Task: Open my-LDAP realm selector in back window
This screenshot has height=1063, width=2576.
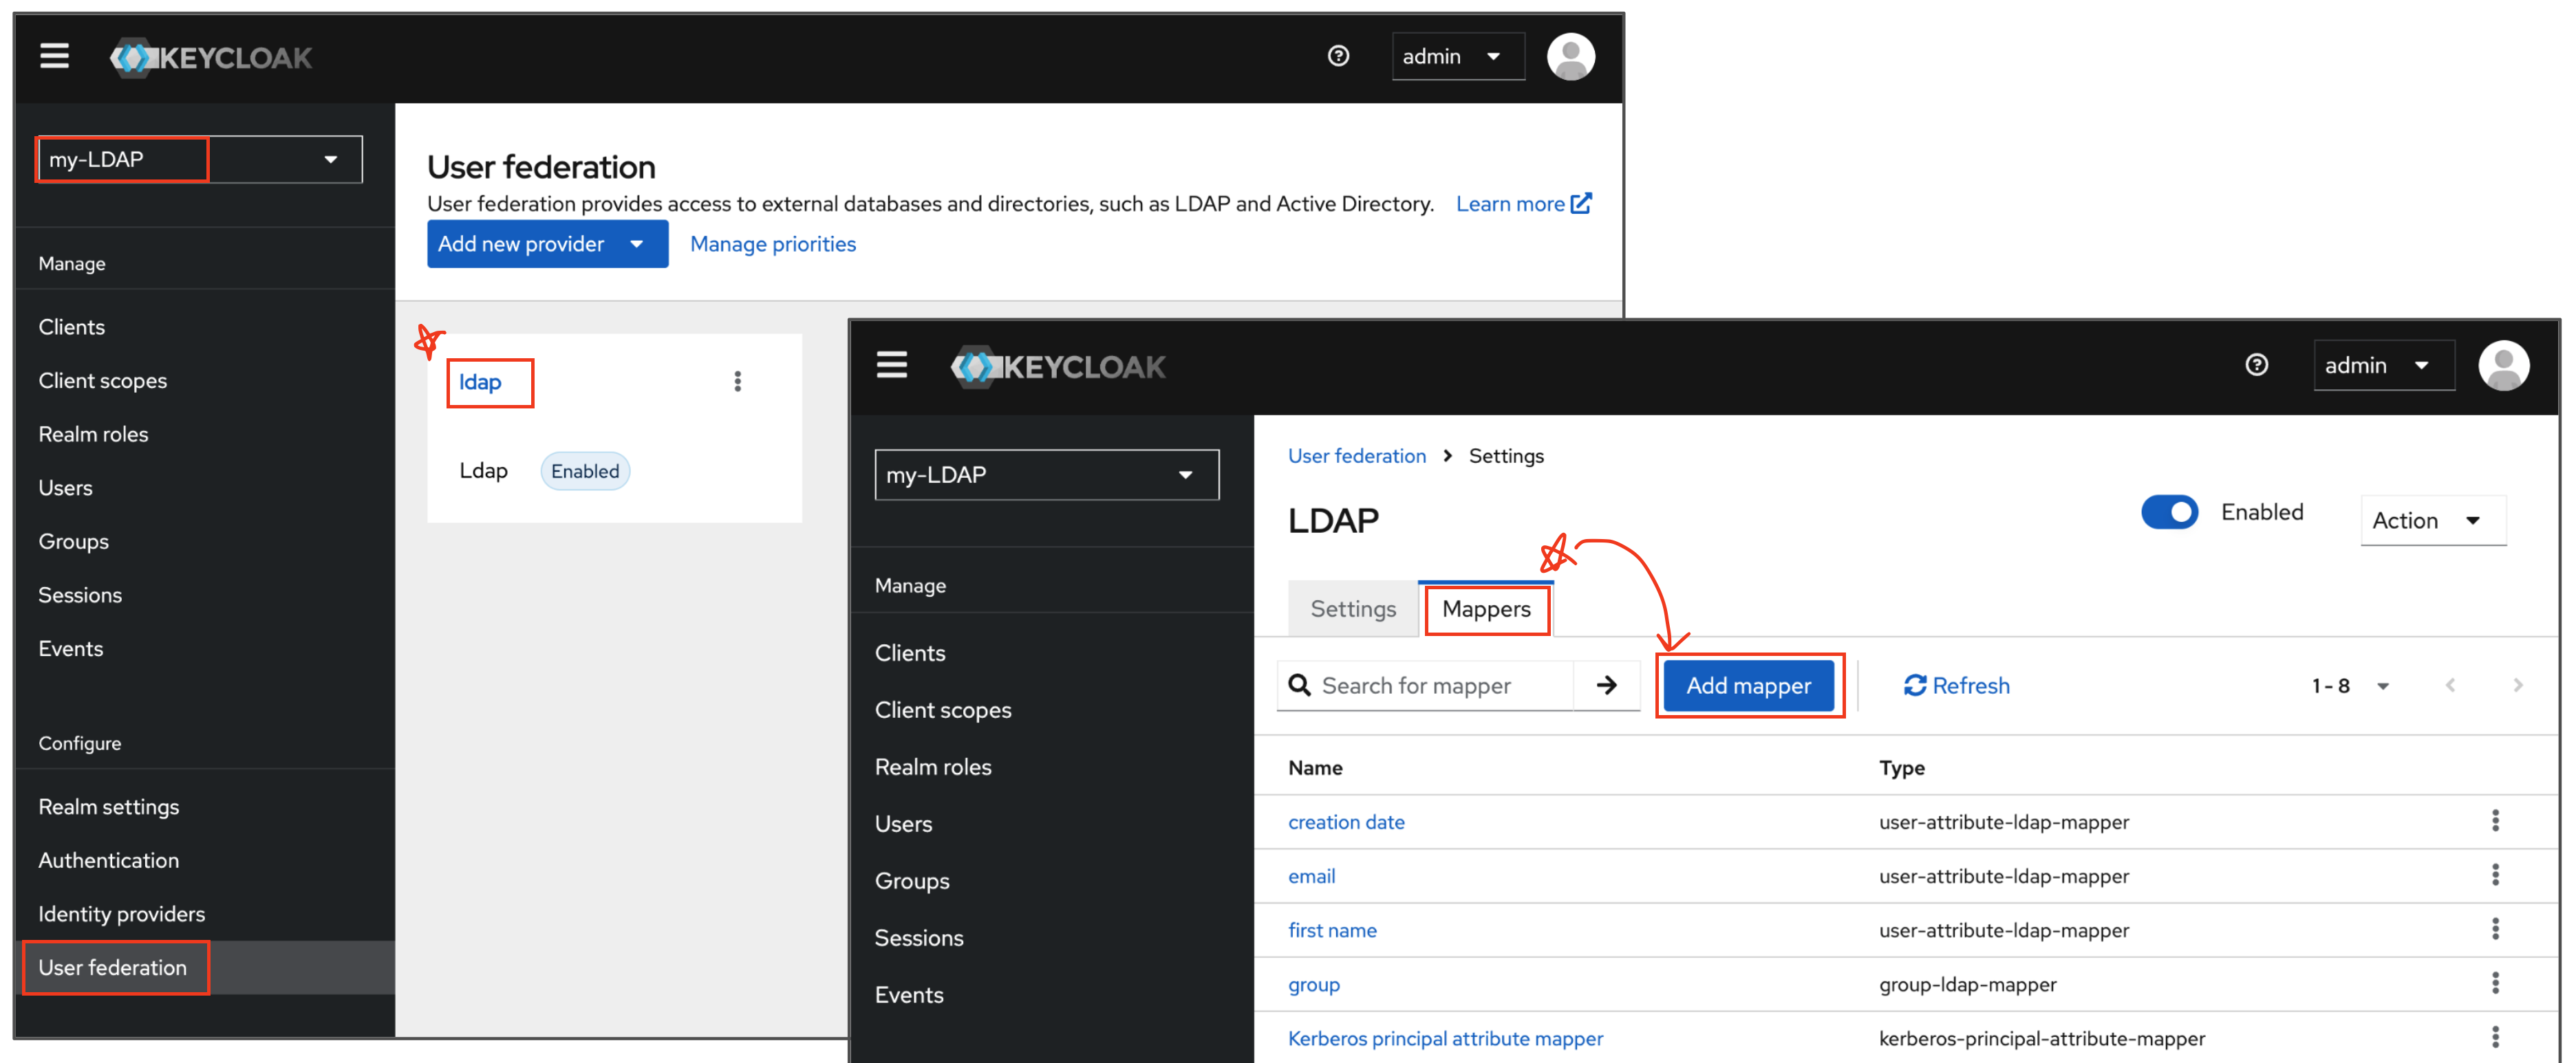Action: click(x=199, y=160)
